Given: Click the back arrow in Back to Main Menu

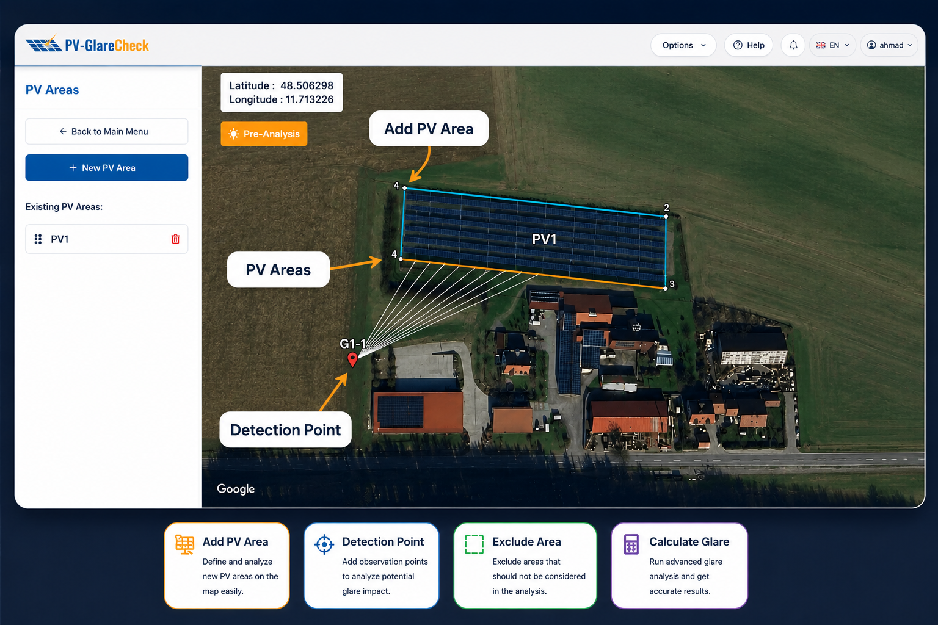Looking at the screenshot, I should pyautogui.click(x=63, y=131).
